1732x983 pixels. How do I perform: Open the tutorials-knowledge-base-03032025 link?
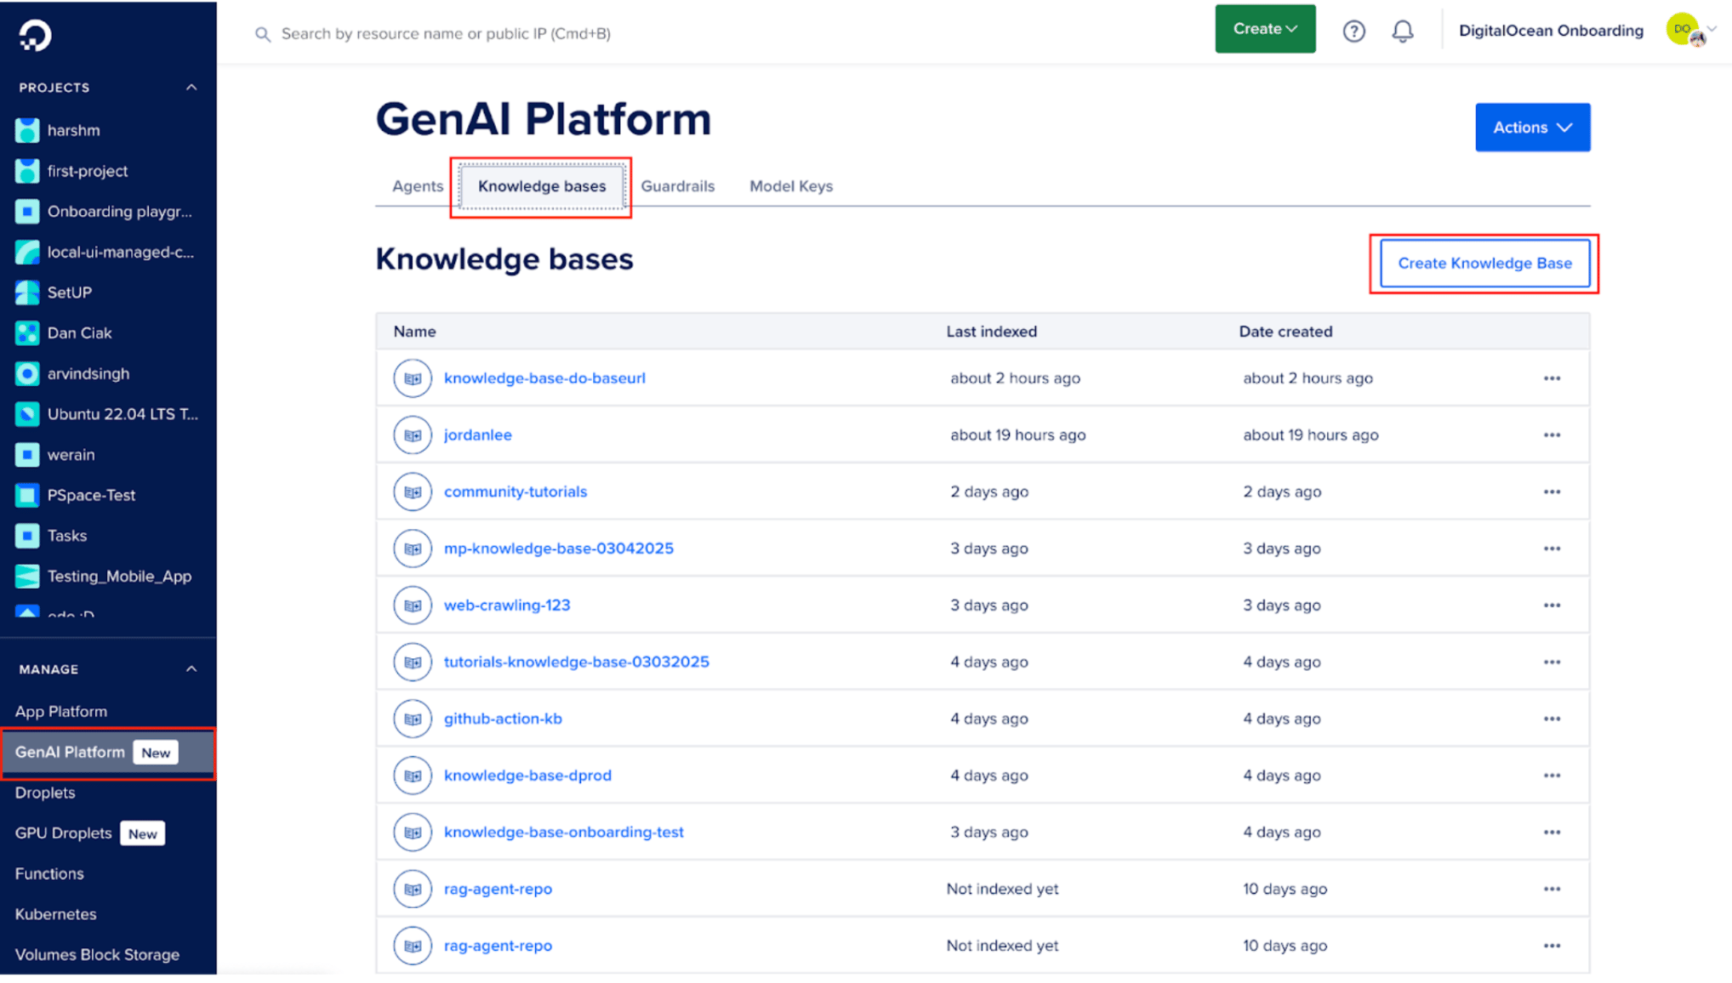click(x=576, y=662)
